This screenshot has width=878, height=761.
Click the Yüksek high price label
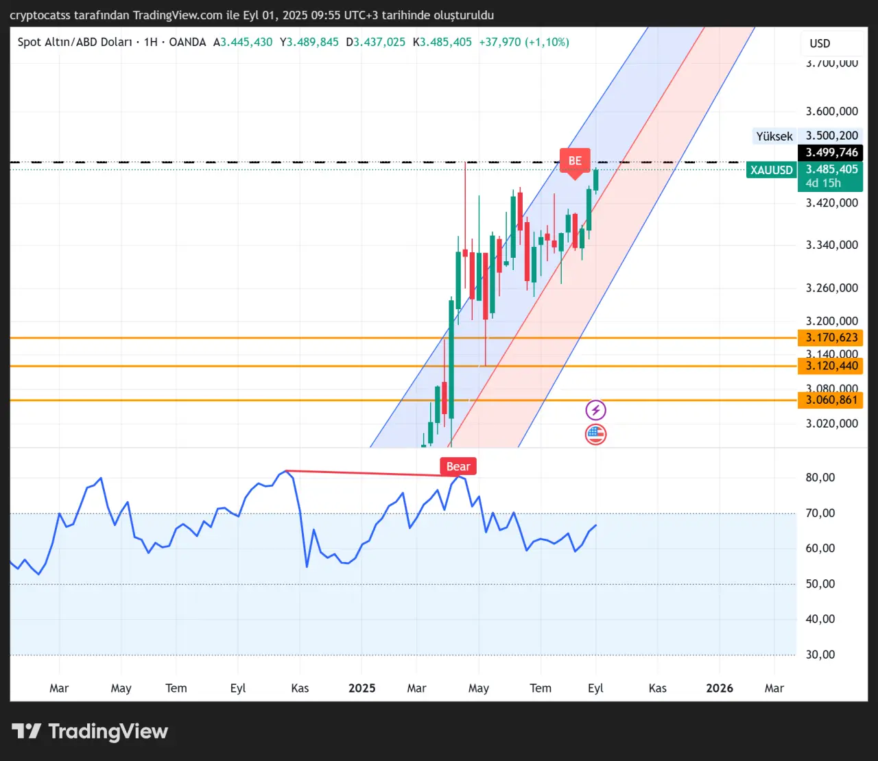click(x=774, y=136)
